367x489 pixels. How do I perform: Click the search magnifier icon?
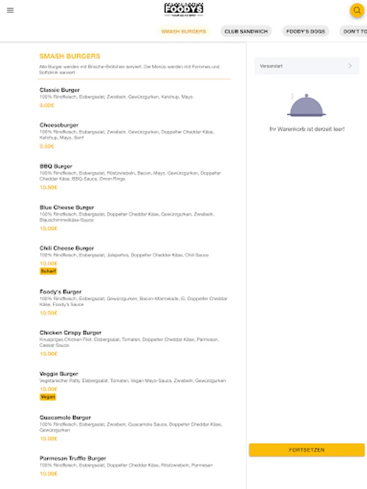click(357, 10)
